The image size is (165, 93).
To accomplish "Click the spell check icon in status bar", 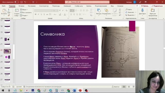I will pyautogui.click(x=13, y=87).
